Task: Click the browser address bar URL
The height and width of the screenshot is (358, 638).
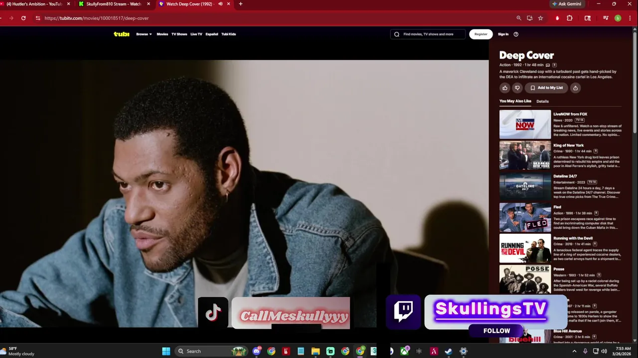Action: coord(97,18)
